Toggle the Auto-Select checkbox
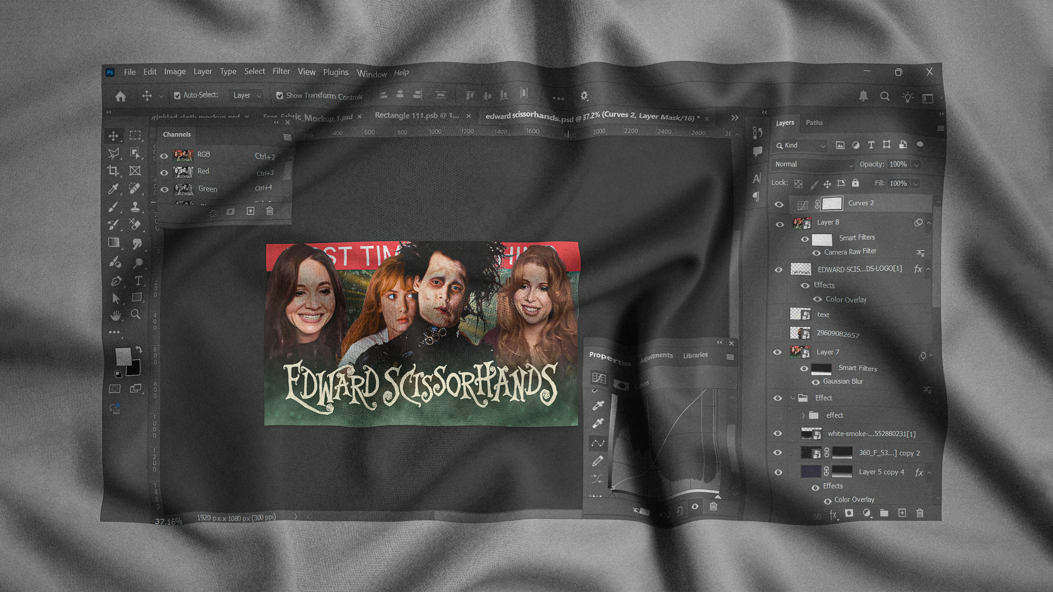Viewport: 1053px width, 592px height. [177, 96]
